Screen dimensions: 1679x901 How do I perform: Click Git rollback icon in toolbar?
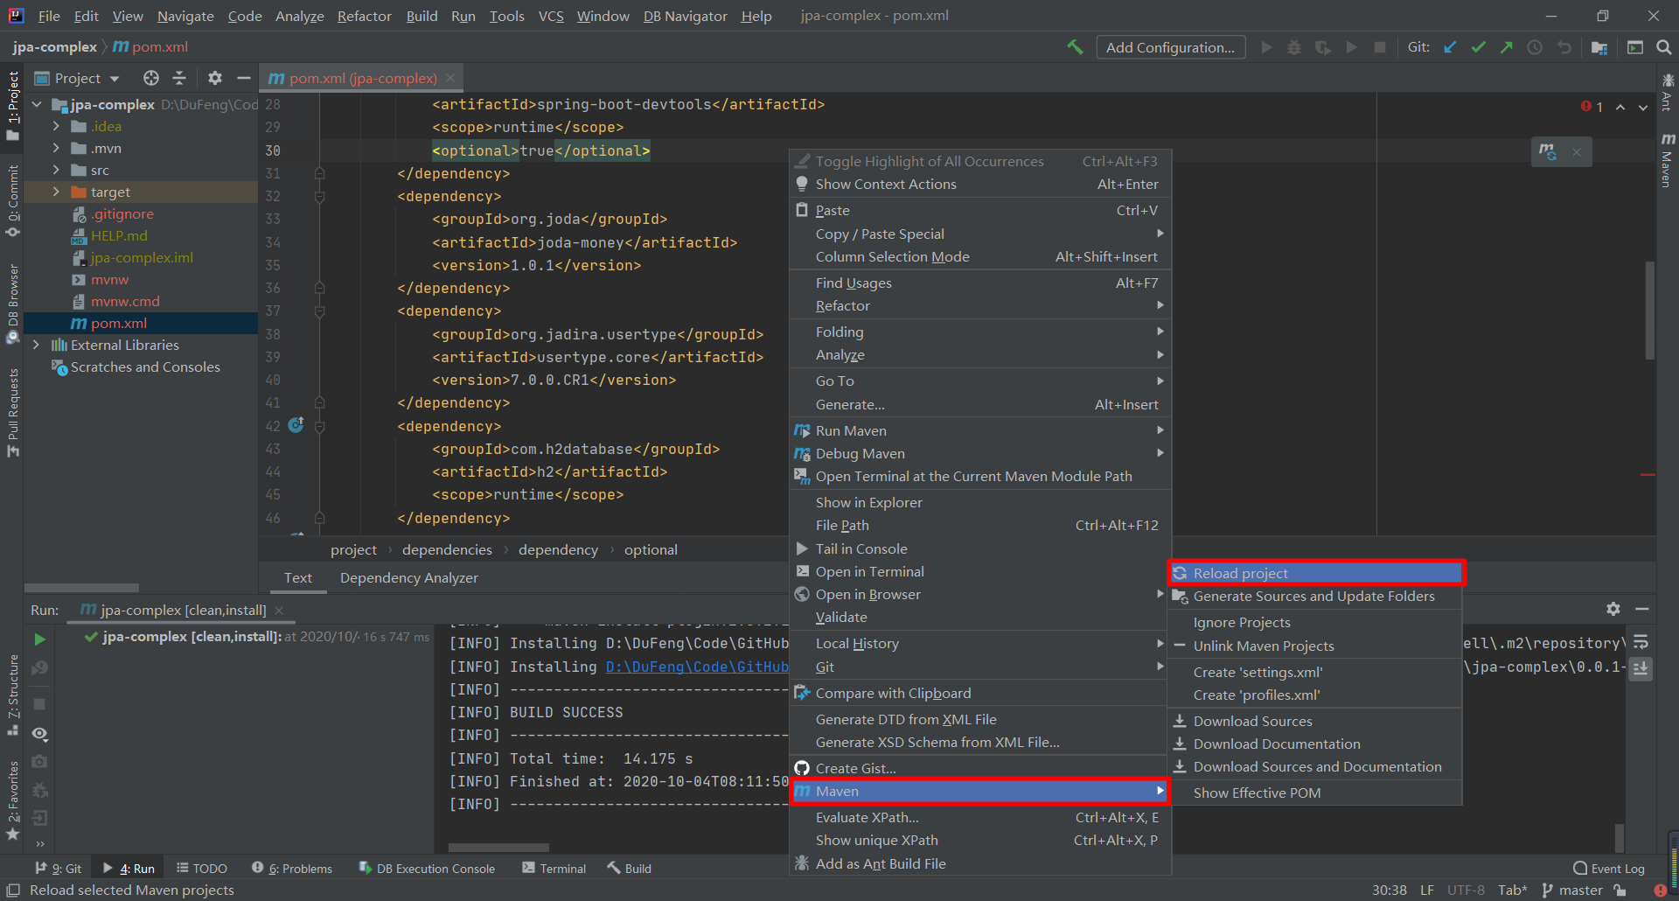point(1564,47)
